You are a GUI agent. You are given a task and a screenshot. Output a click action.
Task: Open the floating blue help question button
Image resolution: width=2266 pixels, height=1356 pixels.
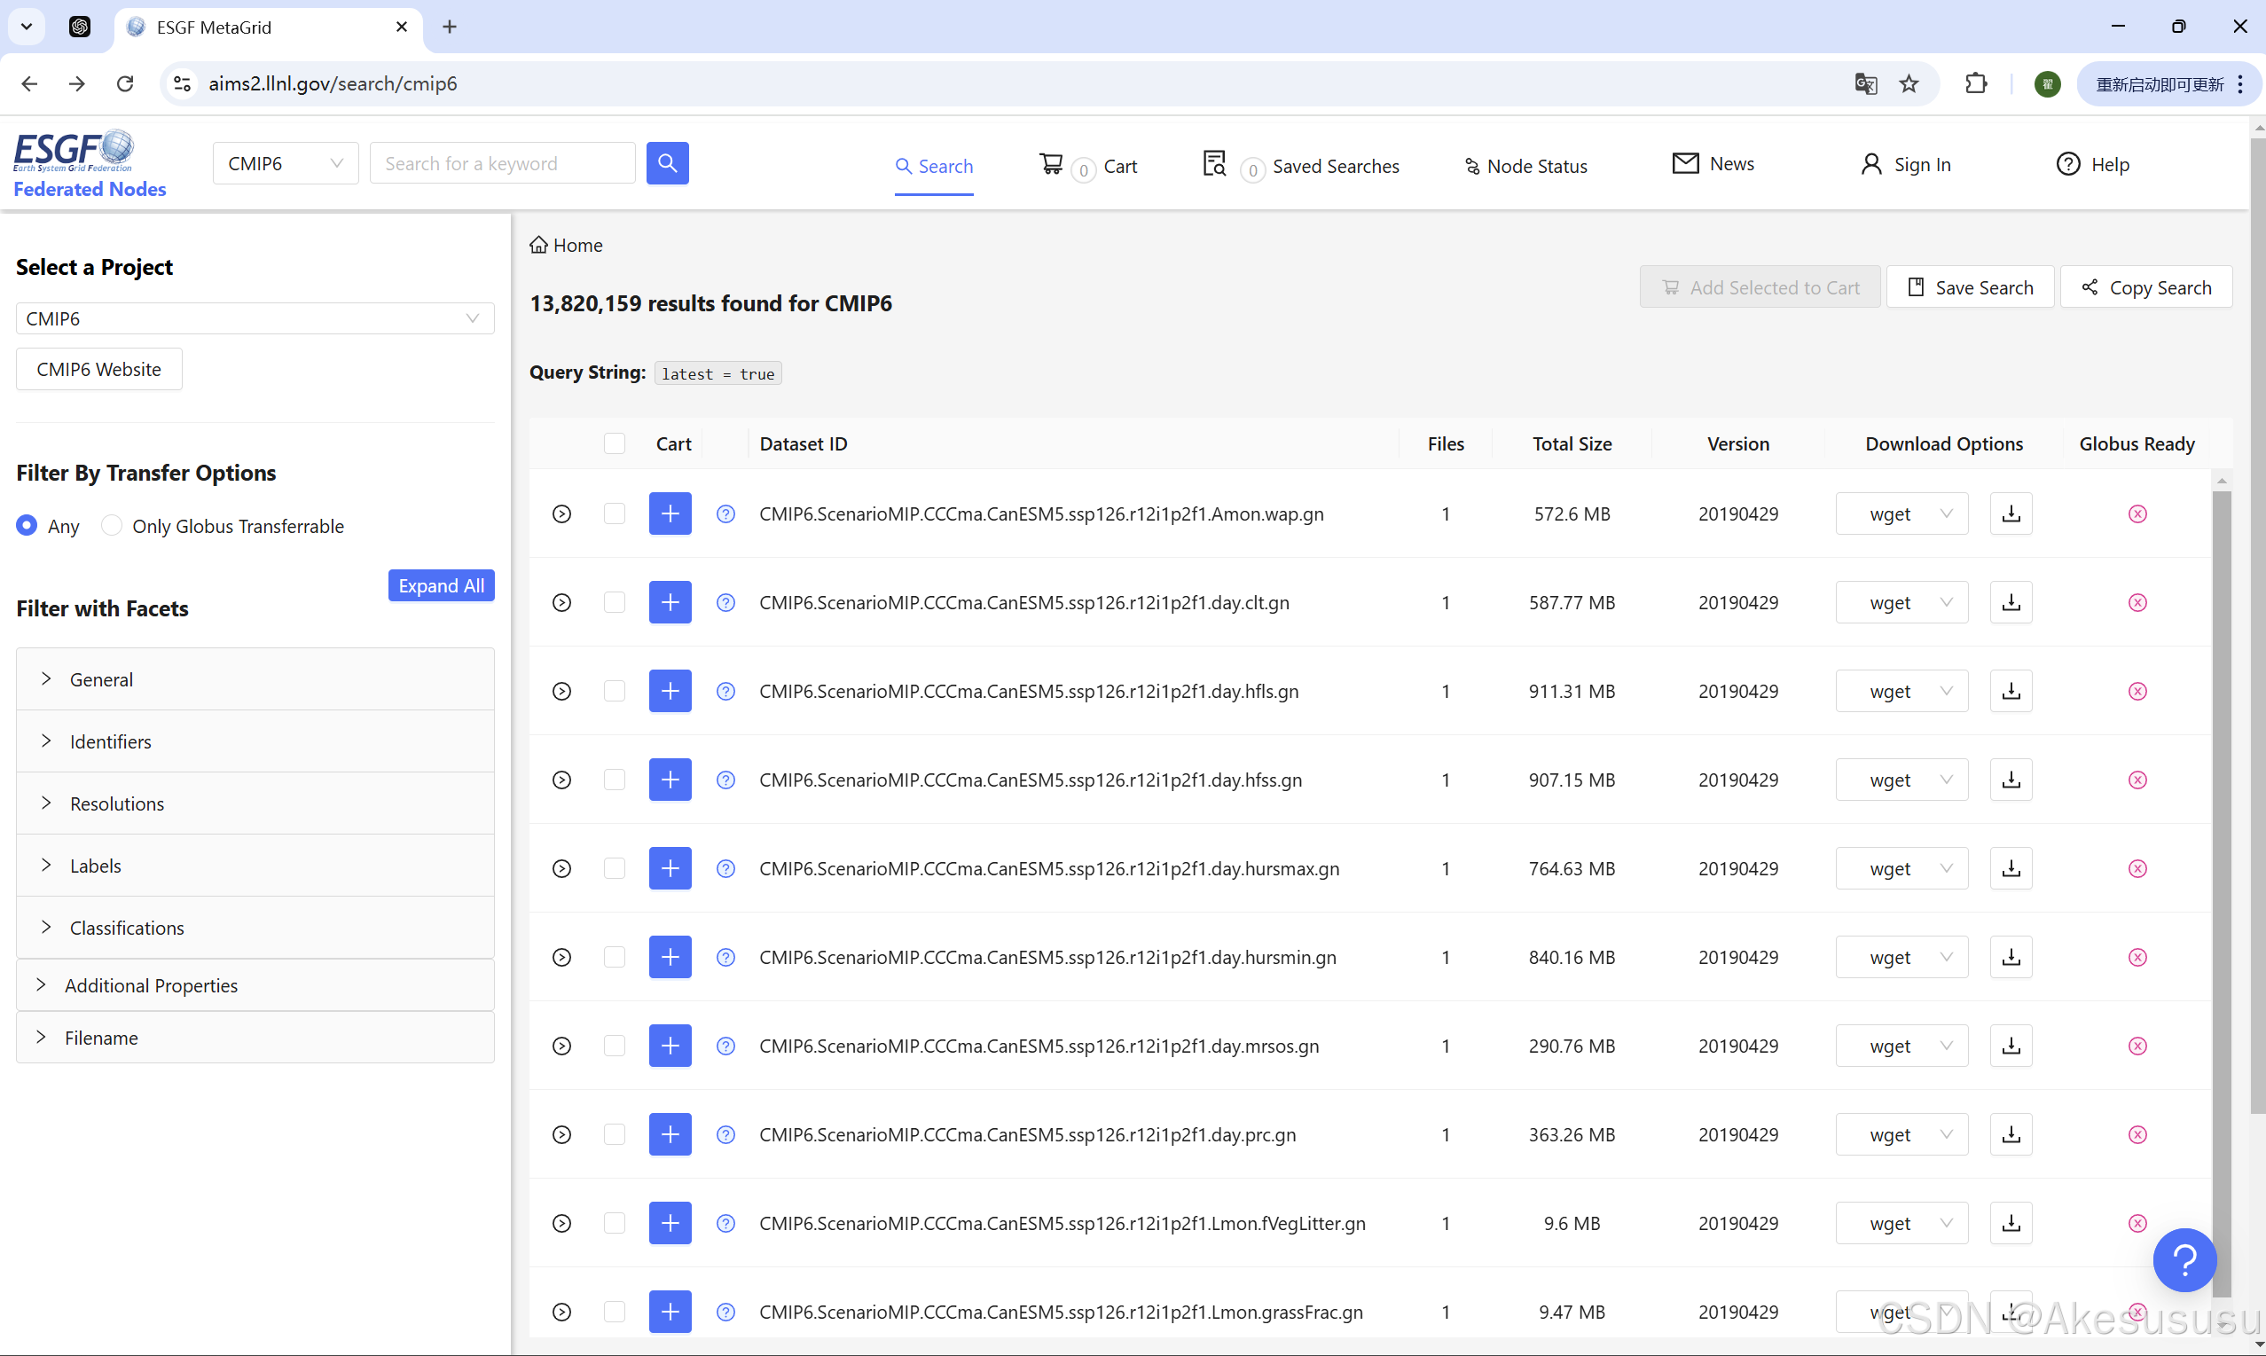(2184, 1259)
